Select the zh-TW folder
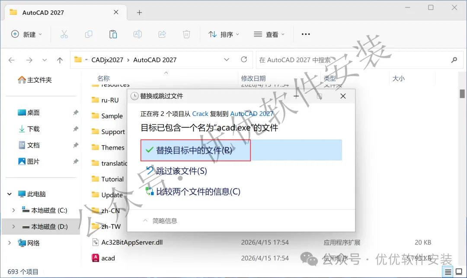The width and height of the screenshot is (467, 278). click(x=106, y=227)
